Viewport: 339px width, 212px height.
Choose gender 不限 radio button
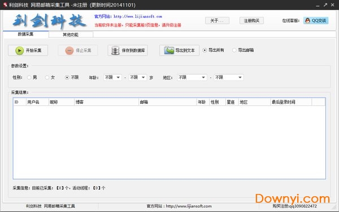(x=67, y=77)
